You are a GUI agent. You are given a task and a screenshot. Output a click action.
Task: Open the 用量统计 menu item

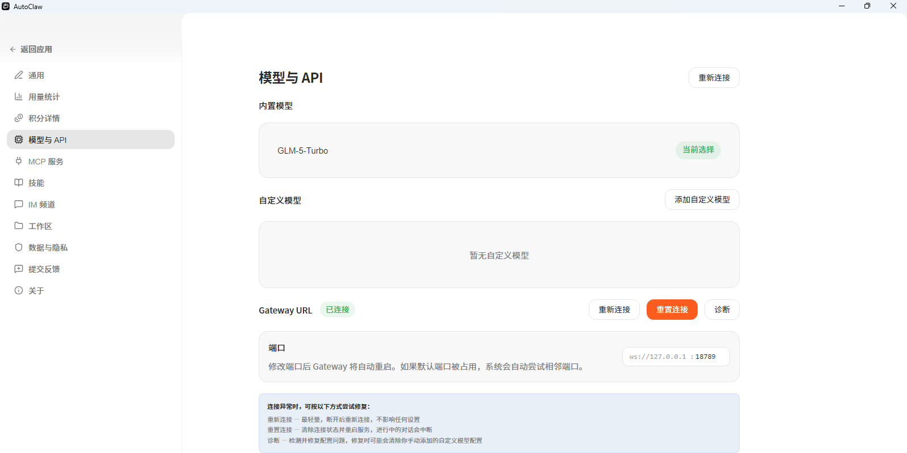tap(44, 97)
